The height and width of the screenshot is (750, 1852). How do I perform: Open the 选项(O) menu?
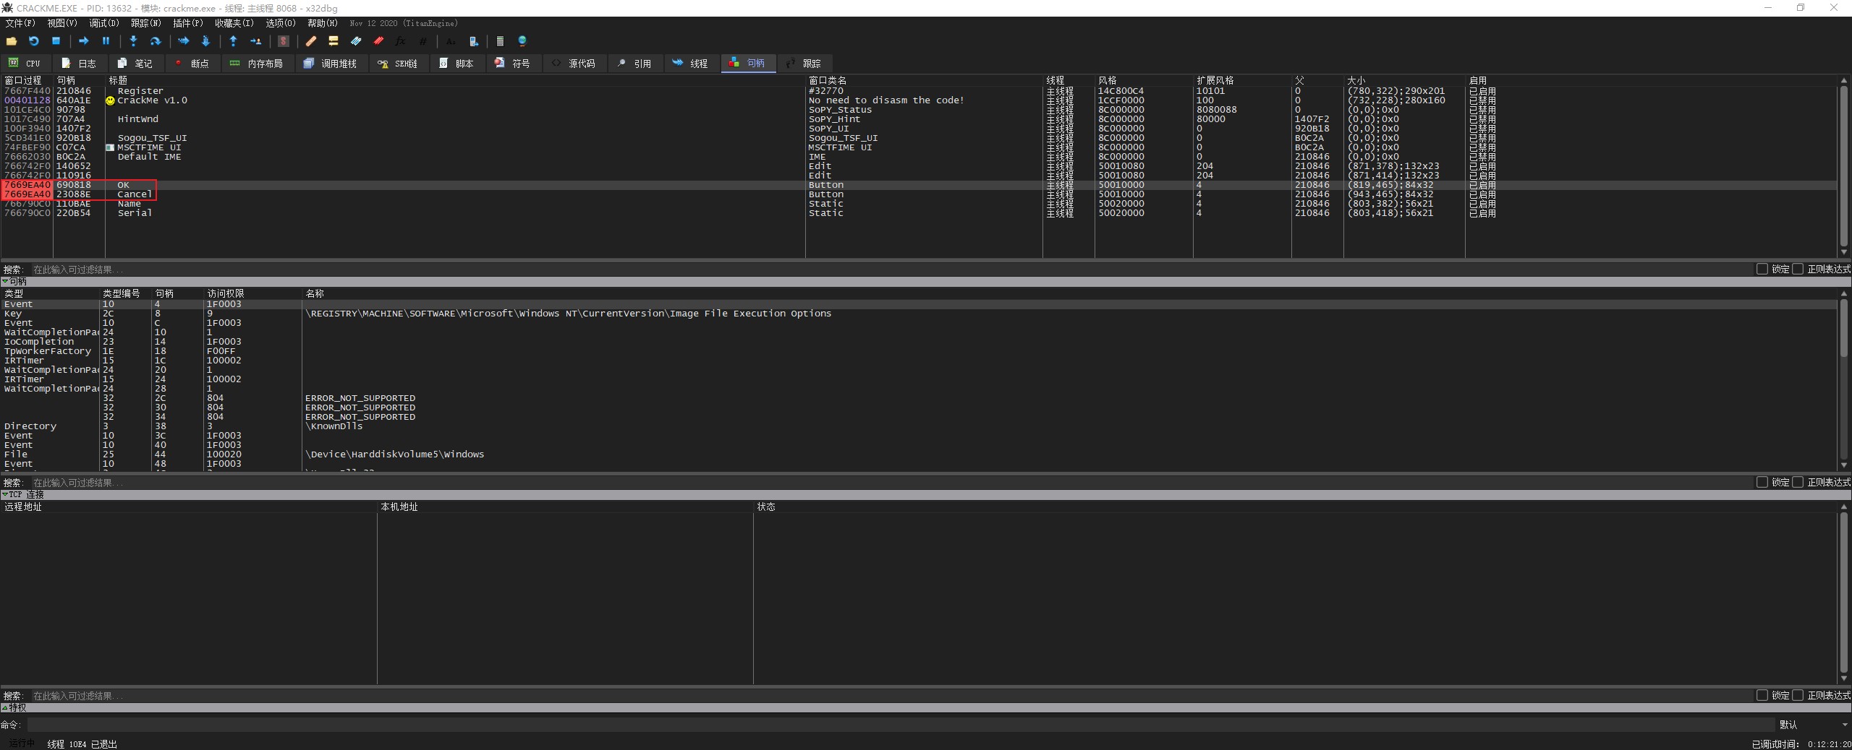click(x=281, y=23)
